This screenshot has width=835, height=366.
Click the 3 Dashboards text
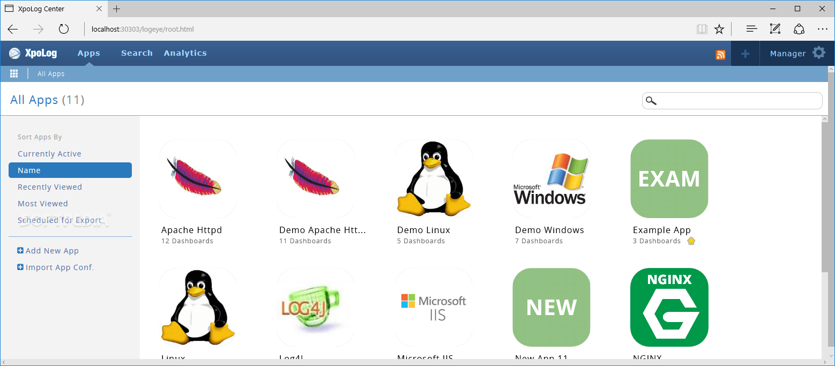click(x=657, y=241)
